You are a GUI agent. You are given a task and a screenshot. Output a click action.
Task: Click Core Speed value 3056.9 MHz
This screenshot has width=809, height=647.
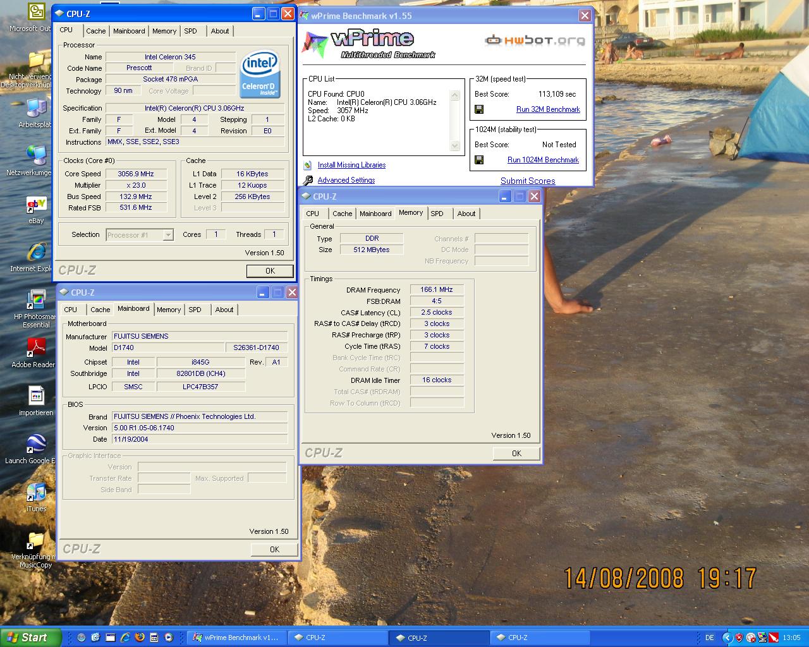136,174
